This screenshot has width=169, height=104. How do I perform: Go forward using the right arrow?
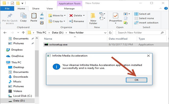(x=12, y=33)
